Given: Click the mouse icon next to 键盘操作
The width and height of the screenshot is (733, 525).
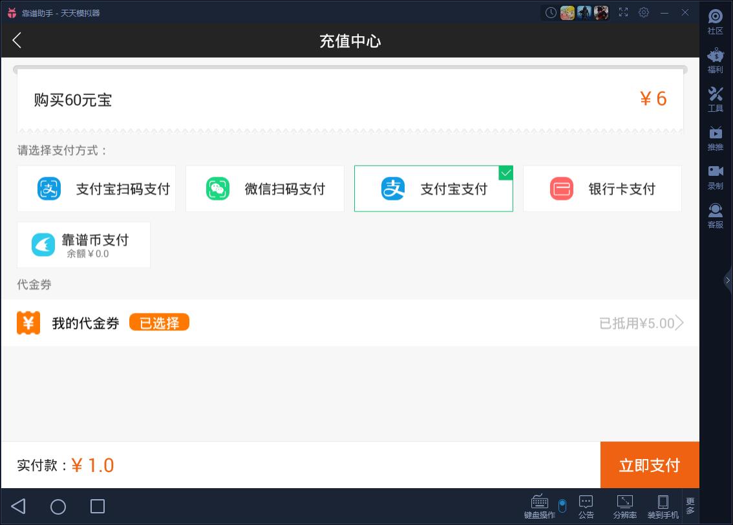Looking at the screenshot, I should [562, 506].
